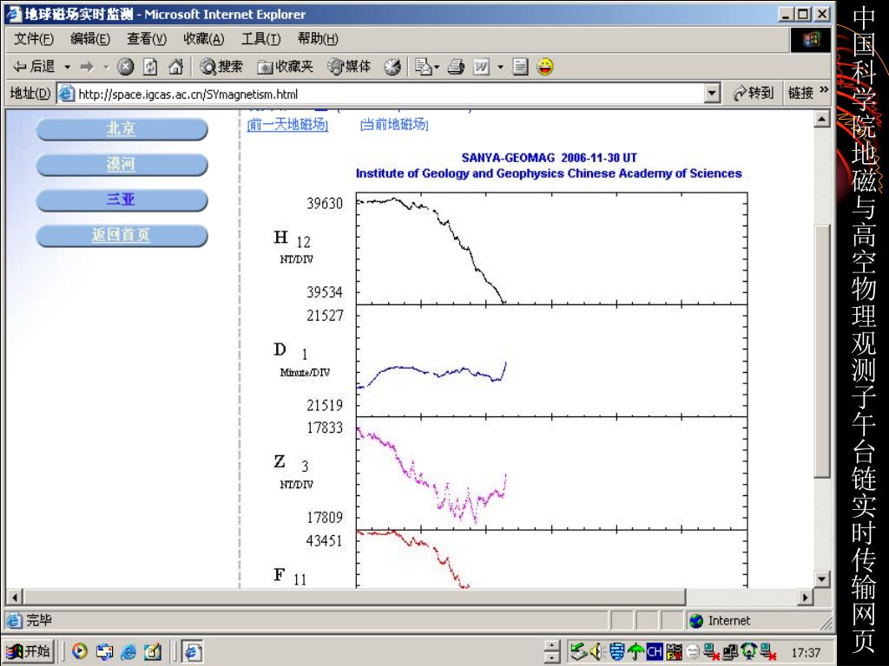Launch the smiley face Messenger icon
Screen dimensions: 889x666
click(x=545, y=67)
